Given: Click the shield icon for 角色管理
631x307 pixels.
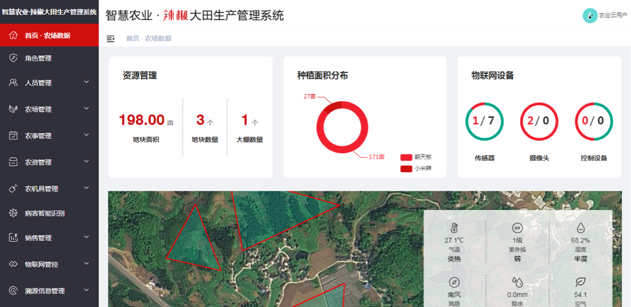Looking at the screenshot, I should pyautogui.click(x=13, y=58).
